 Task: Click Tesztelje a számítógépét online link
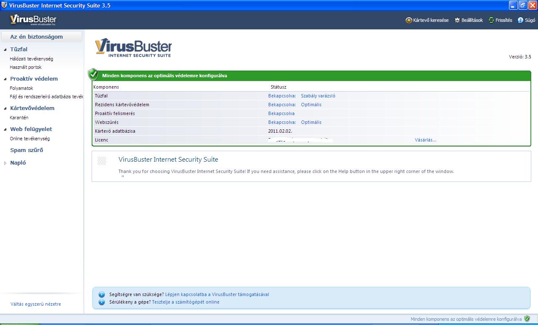click(186, 302)
